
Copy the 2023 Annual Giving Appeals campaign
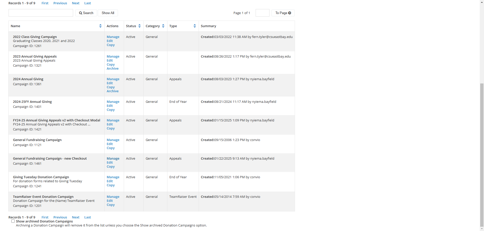[111, 64]
